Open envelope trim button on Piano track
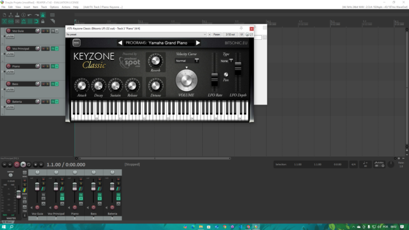The image size is (409, 230). pos(10,72)
